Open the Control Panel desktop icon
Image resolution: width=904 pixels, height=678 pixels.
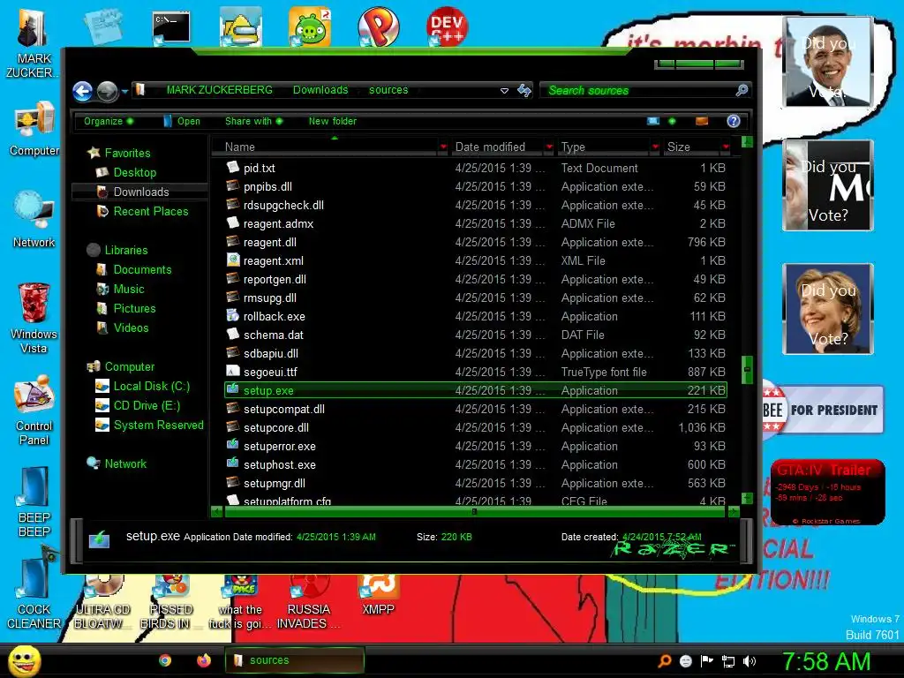(34, 411)
